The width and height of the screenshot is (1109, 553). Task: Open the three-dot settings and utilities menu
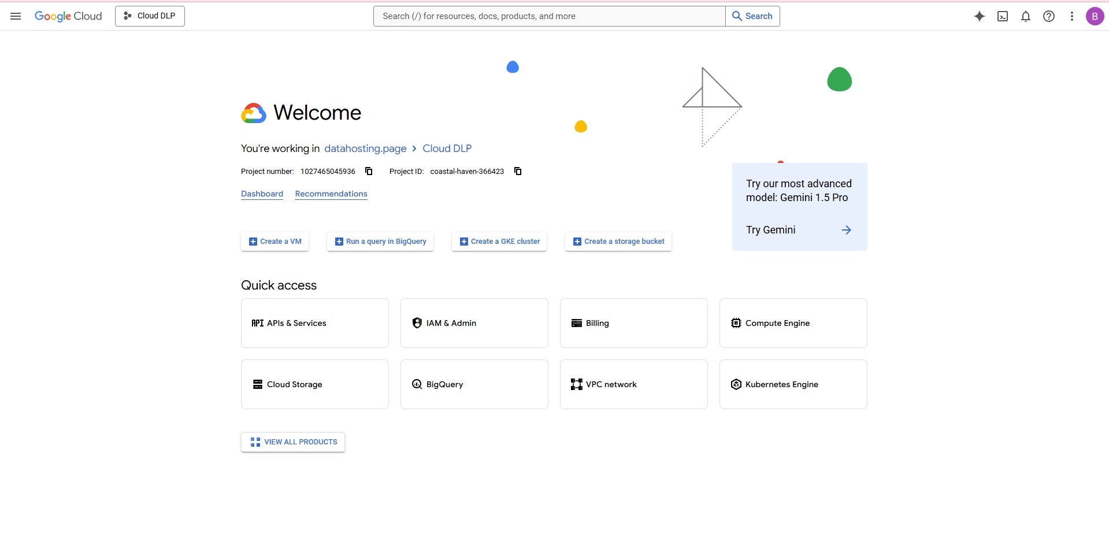(x=1072, y=16)
